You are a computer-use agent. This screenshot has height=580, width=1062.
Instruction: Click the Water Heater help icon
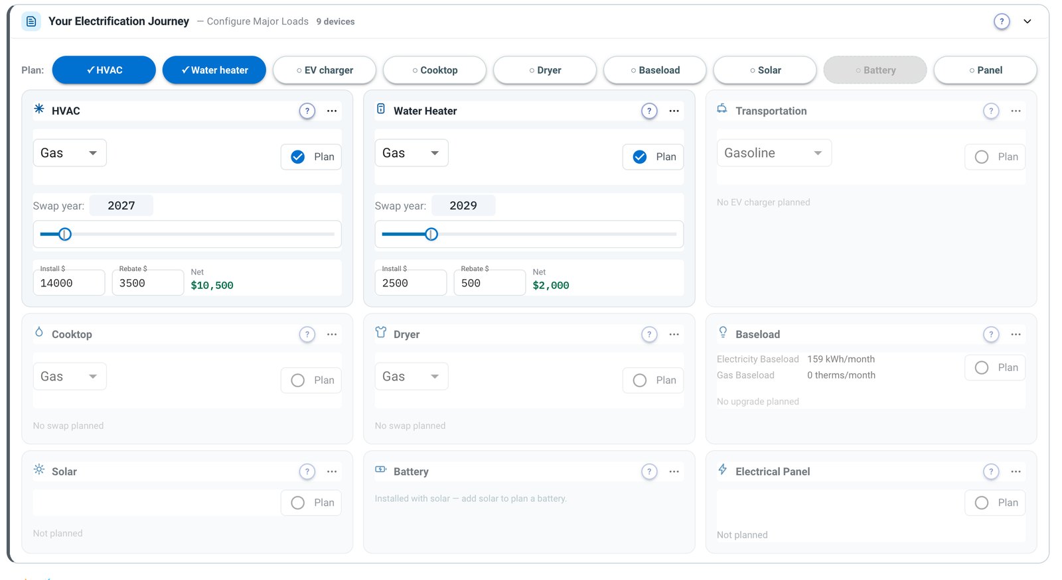click(649, 111)
